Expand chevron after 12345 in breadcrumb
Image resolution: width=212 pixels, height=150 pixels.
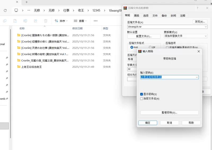(x=104, y=10)
